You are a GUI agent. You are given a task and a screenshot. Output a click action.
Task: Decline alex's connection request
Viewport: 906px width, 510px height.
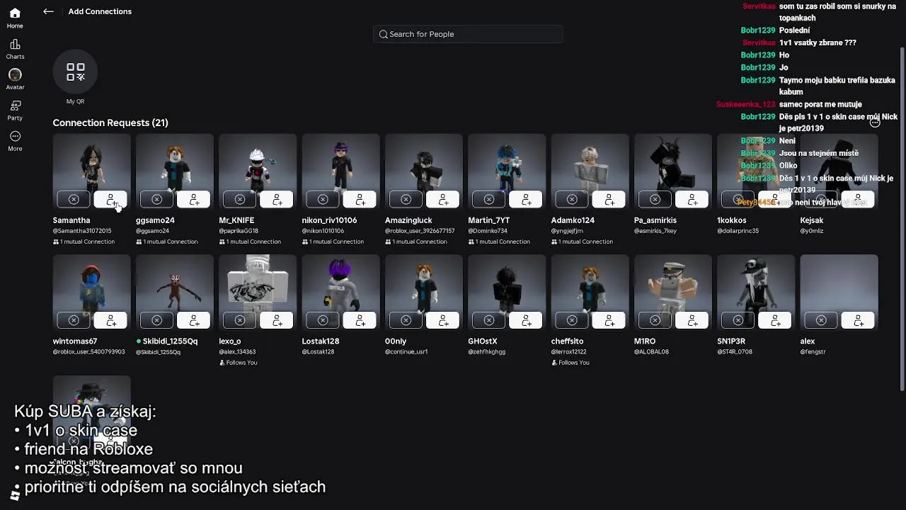pos(821,321)
